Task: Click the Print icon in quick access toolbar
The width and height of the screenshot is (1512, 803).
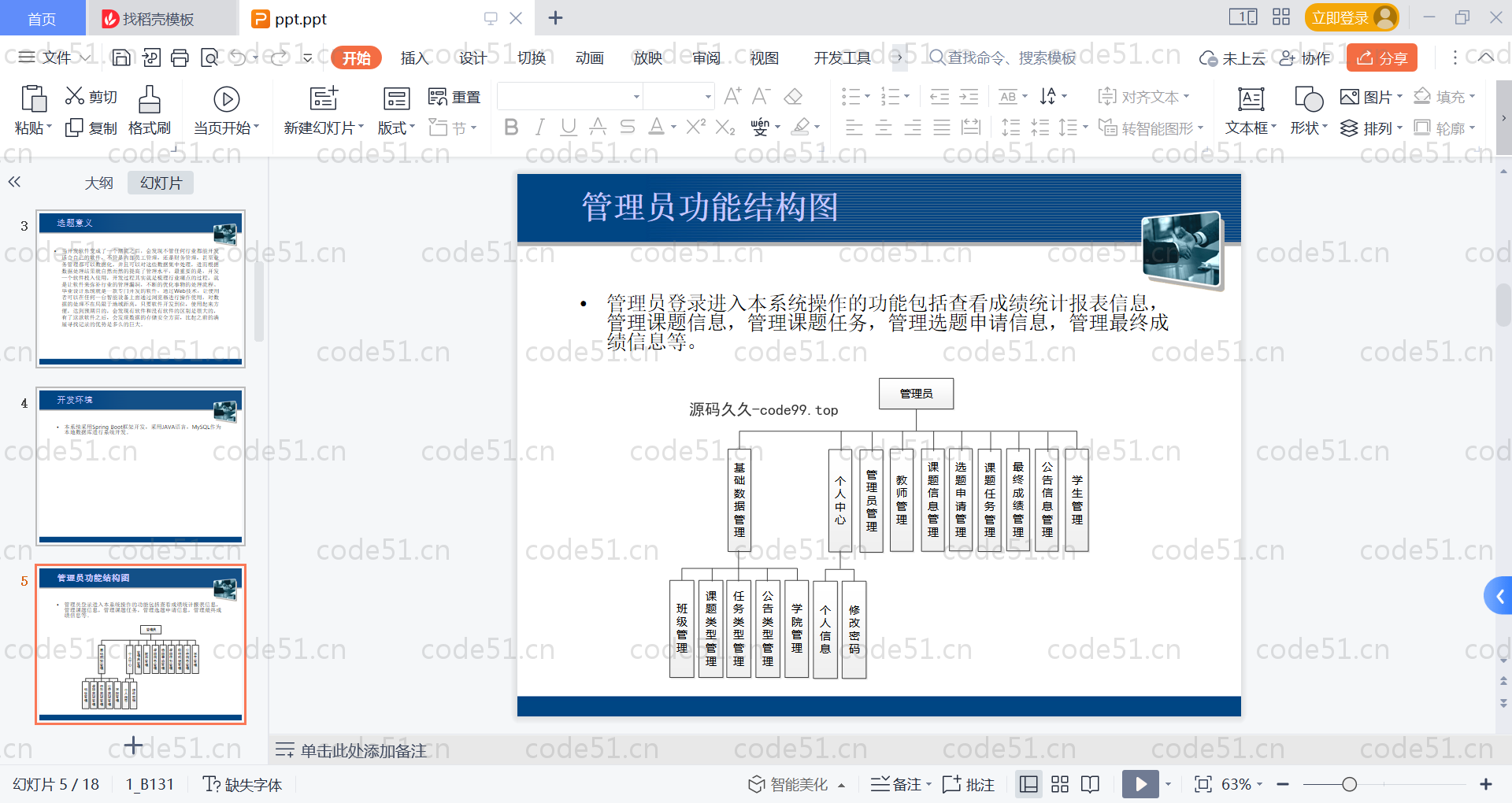Action: click(180, 57)
